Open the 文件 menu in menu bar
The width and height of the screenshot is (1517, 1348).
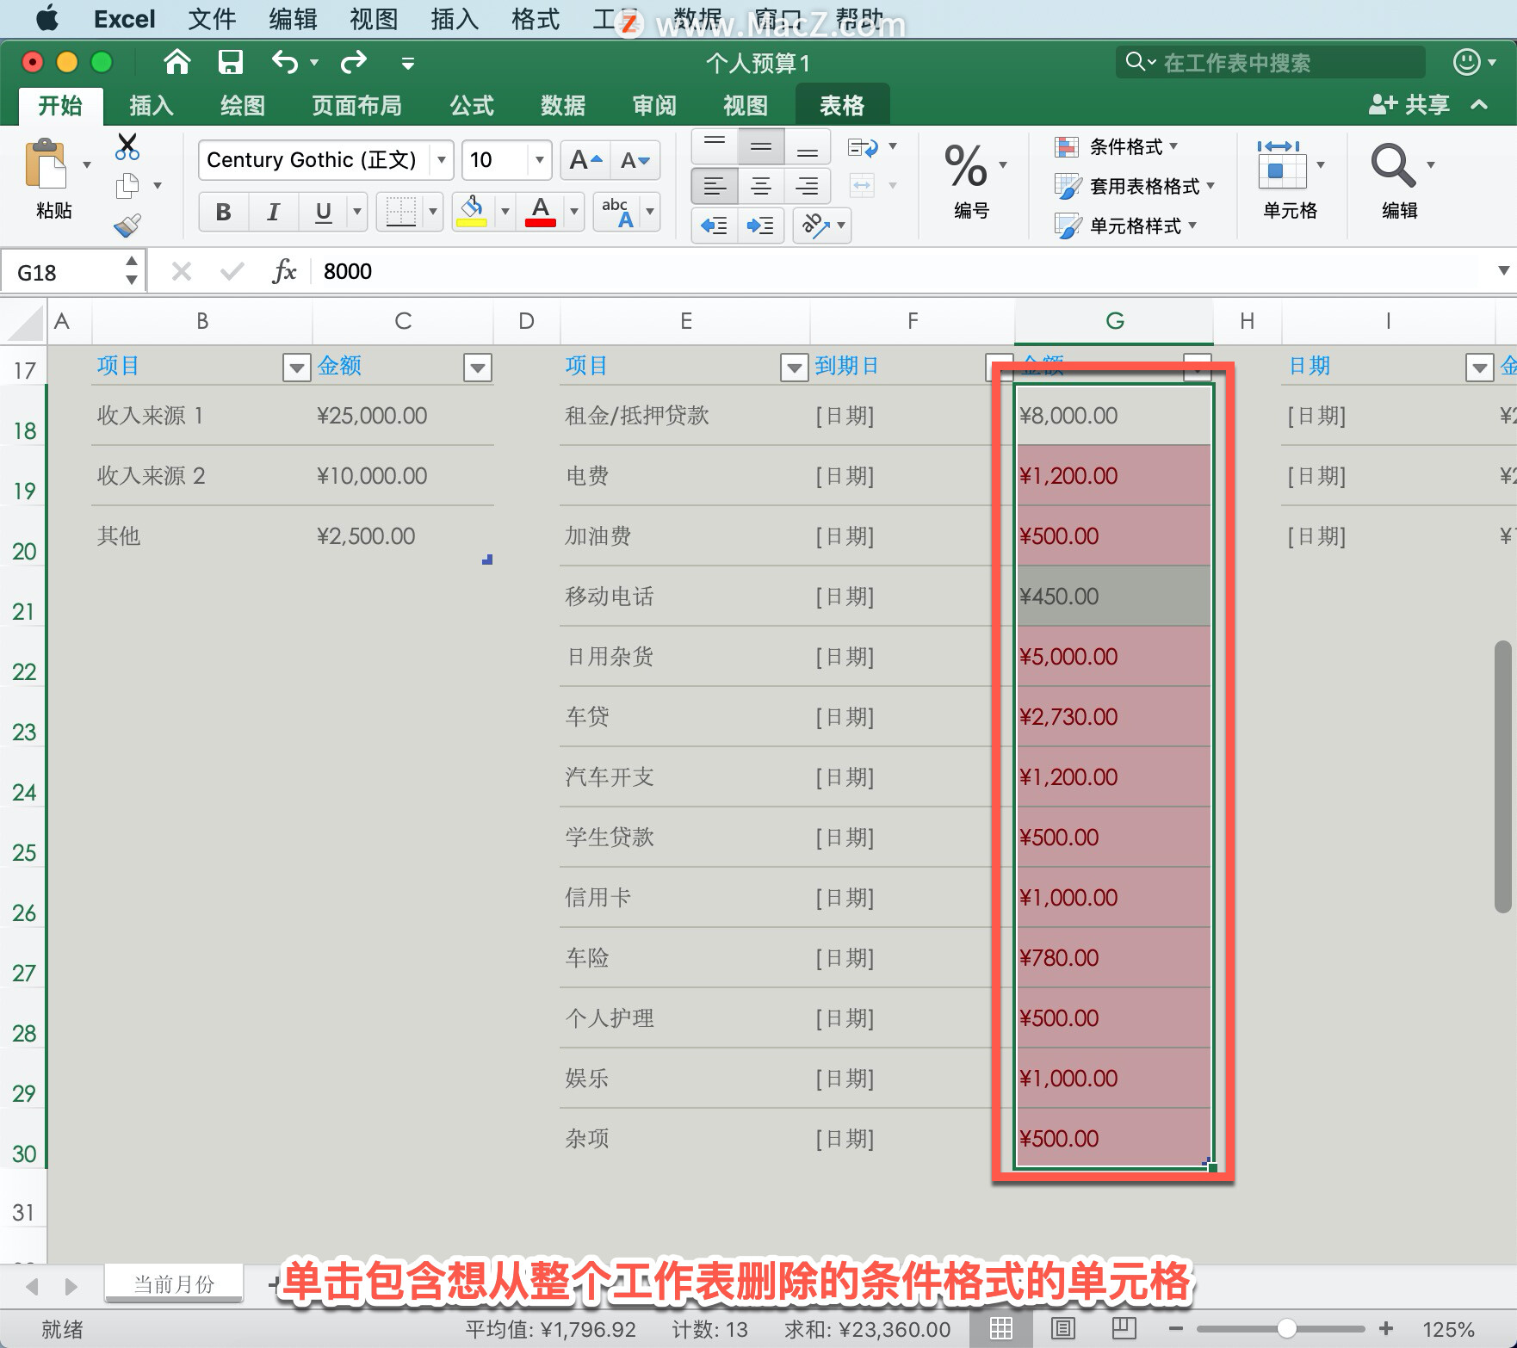[x=212, y=19]
